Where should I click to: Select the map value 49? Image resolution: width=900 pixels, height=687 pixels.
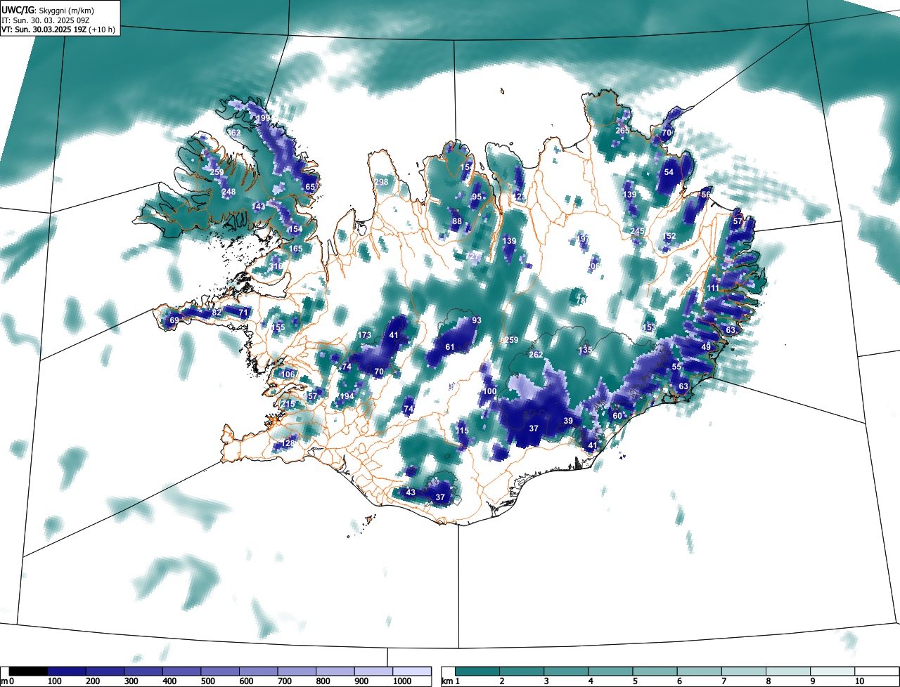click(x=706, y=347)
